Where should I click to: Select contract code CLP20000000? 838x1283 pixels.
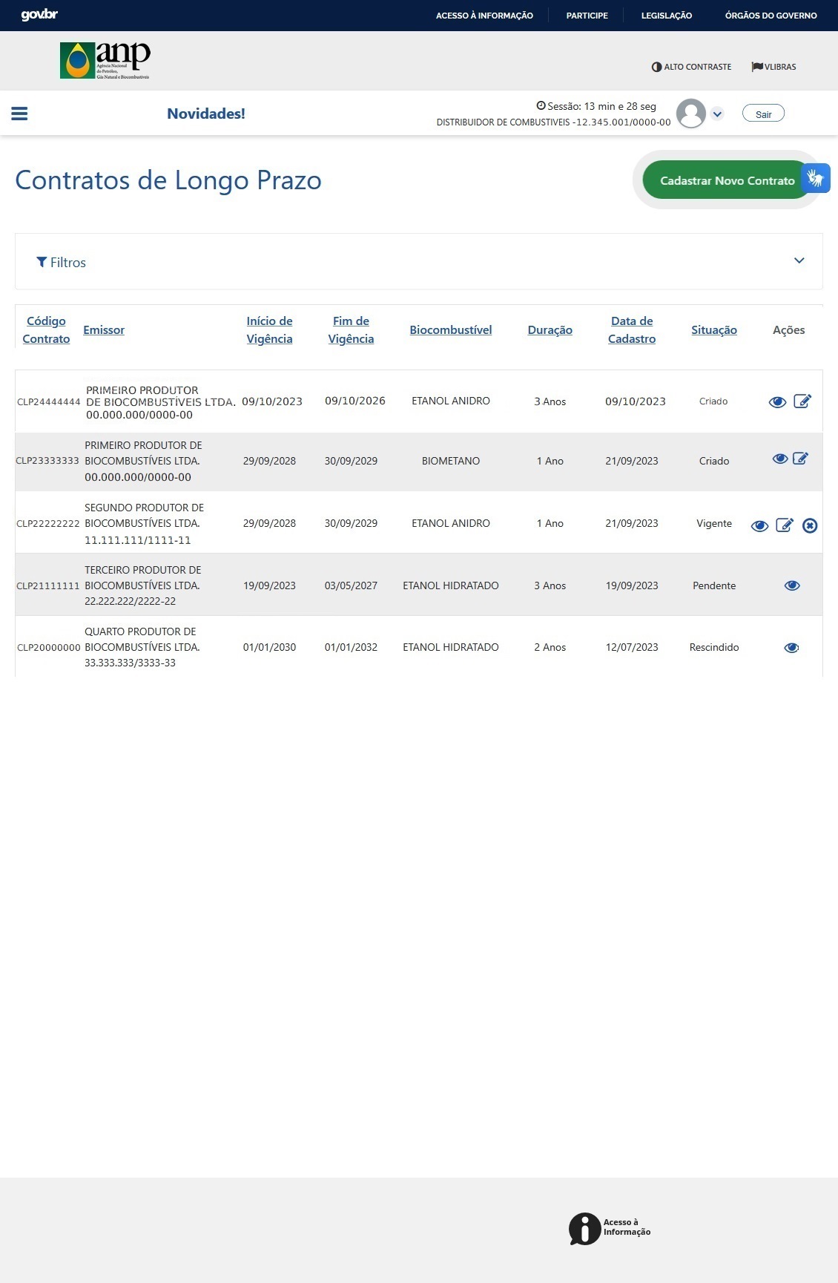click(x=49, y=648)
